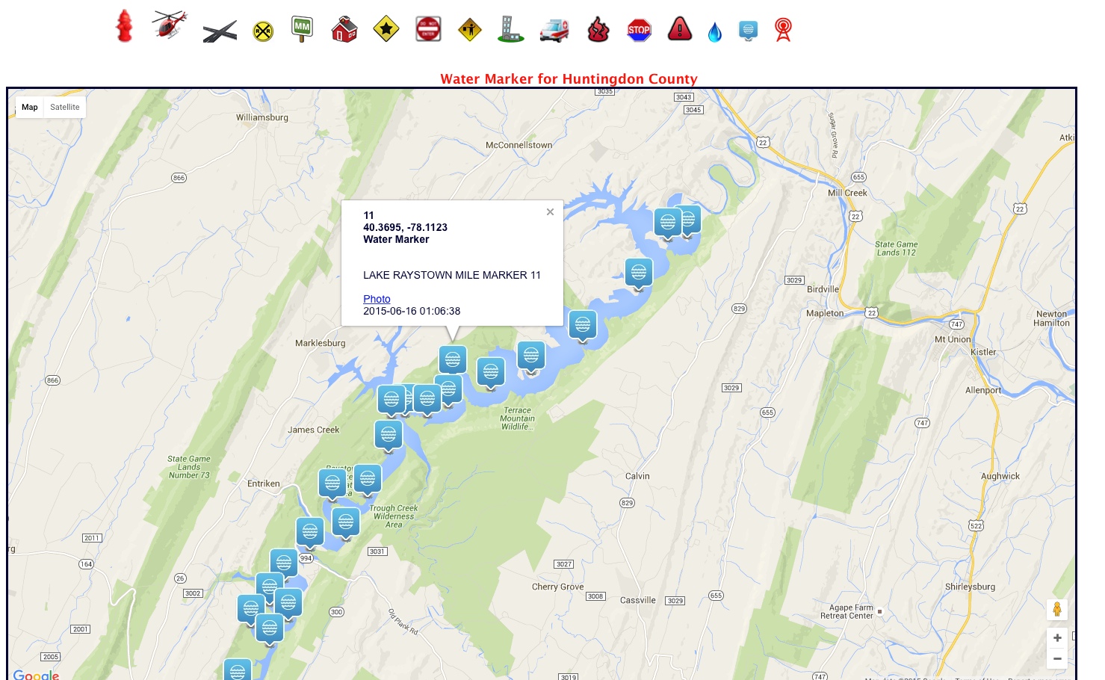This screenshot has height=680, width=1105.
Task: Click the water marker under the popup pointer
Action: pos(453,360)
